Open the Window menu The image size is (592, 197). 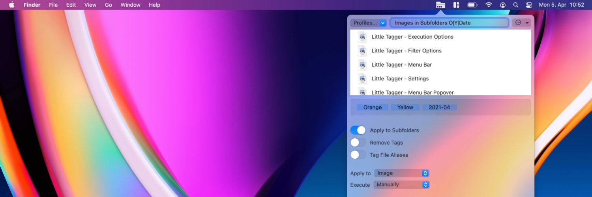[130, 5]
